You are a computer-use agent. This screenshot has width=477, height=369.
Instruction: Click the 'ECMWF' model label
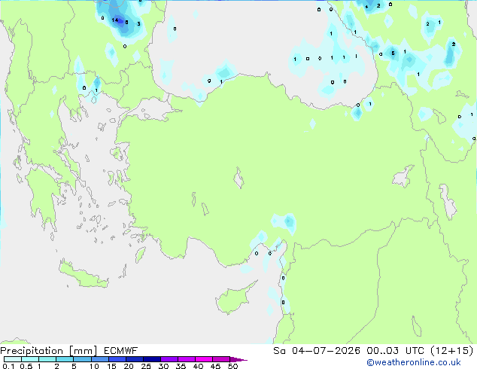tap(121, 351)
